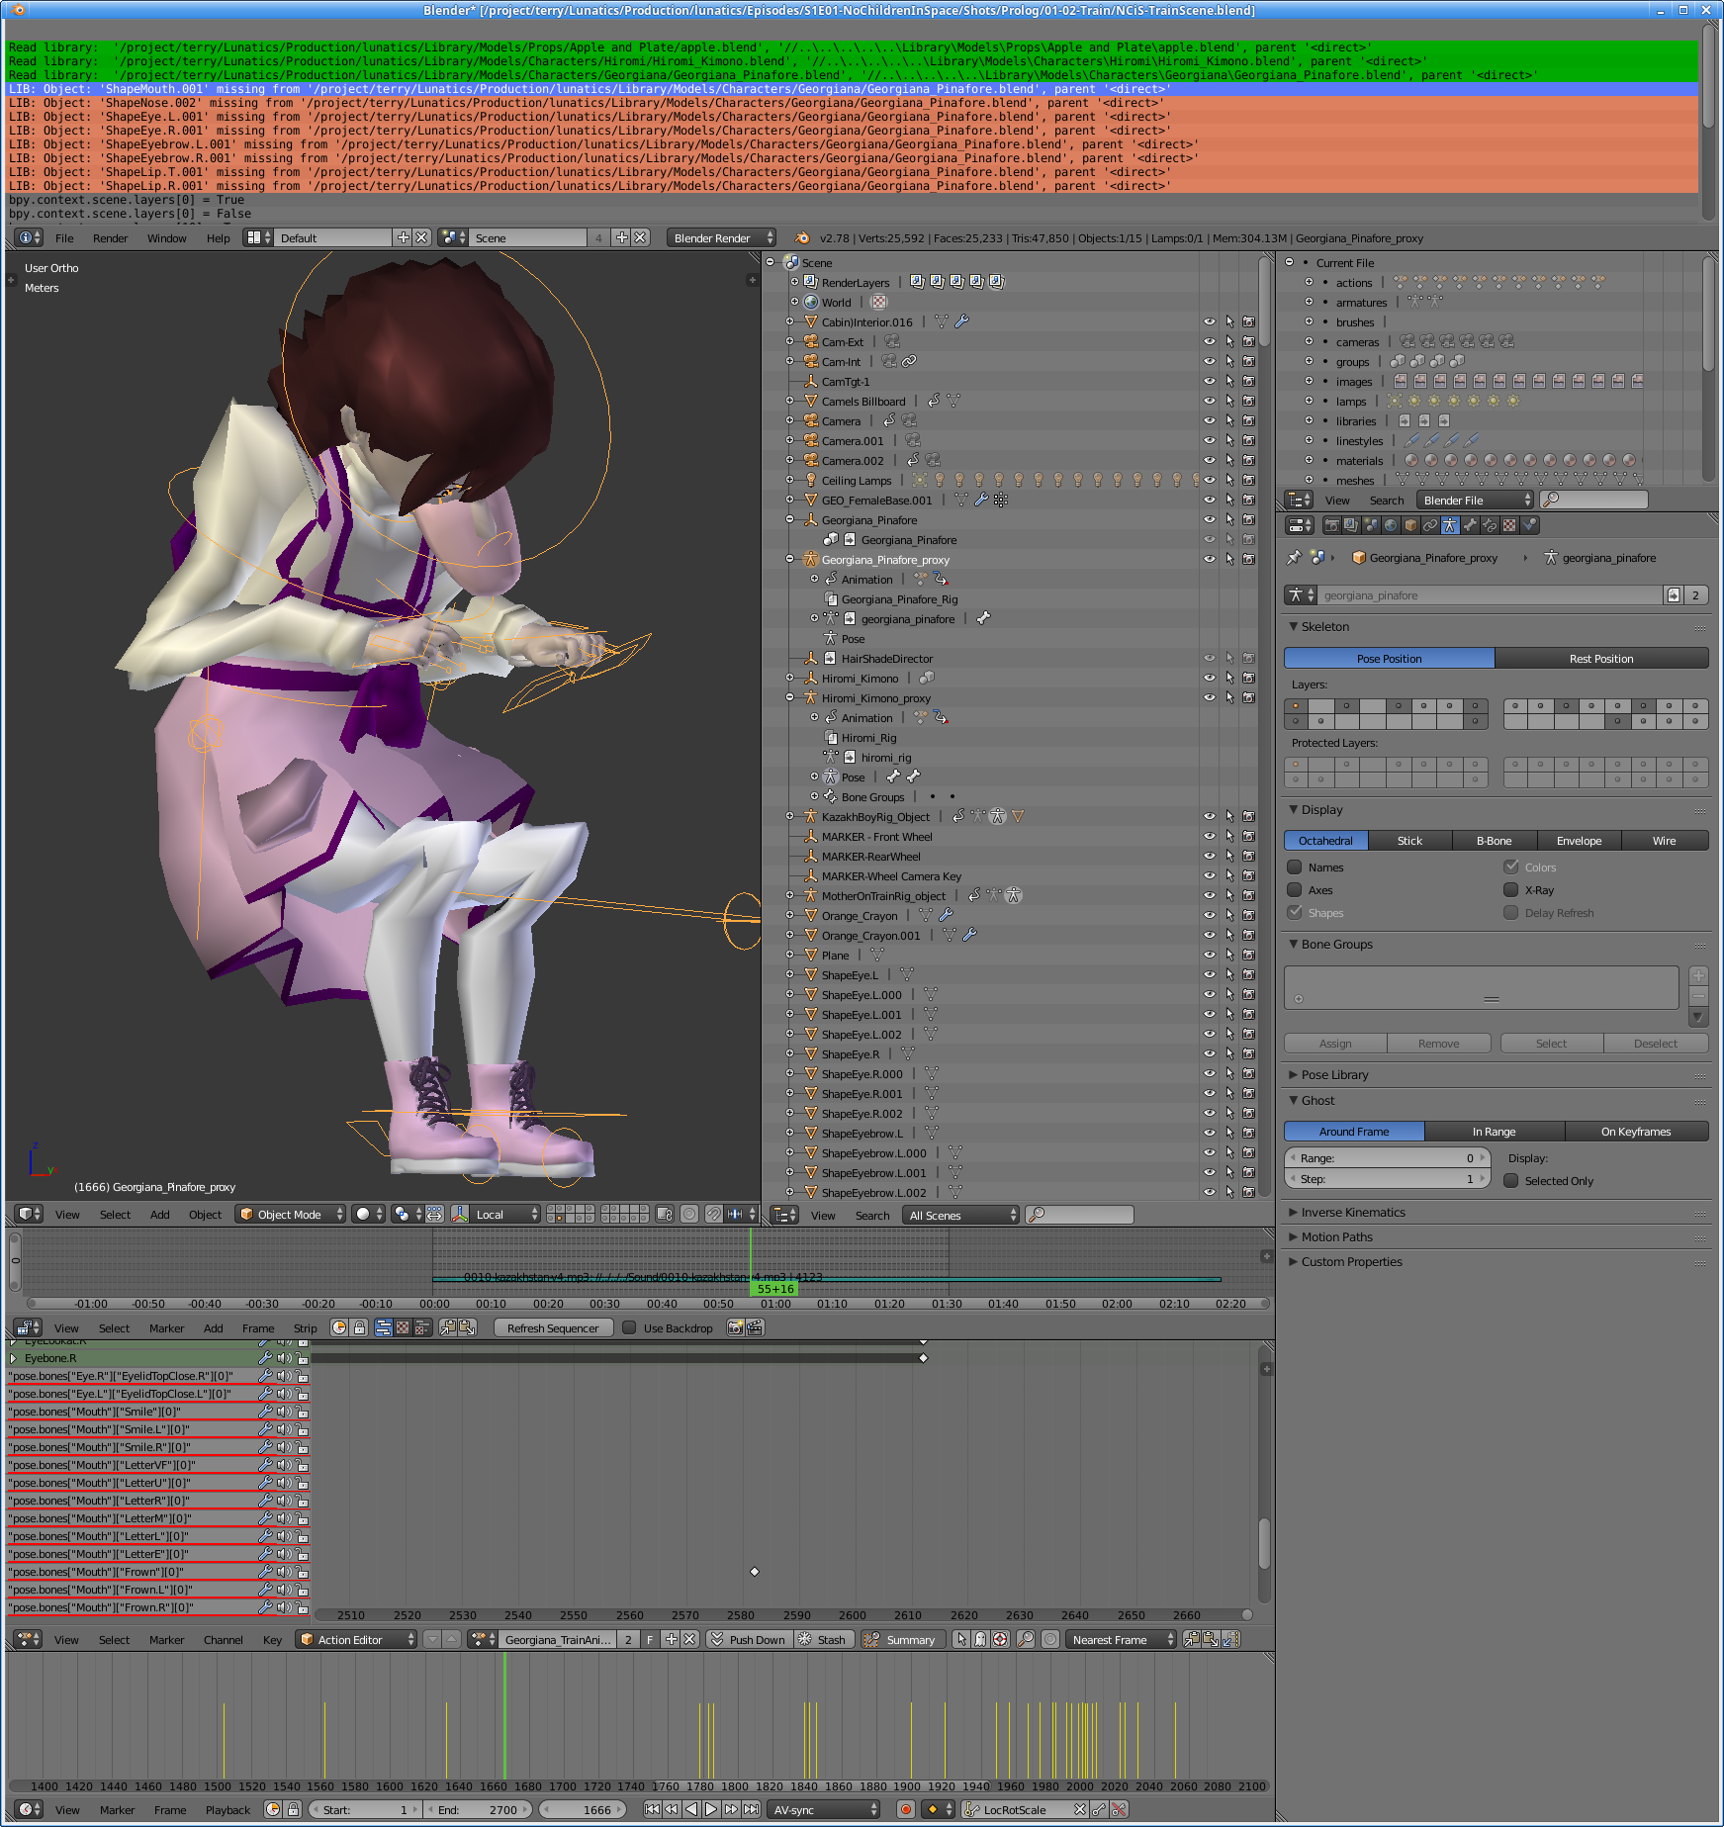Switch to the World properties tab
1724x1827 pixels.
1391,525
